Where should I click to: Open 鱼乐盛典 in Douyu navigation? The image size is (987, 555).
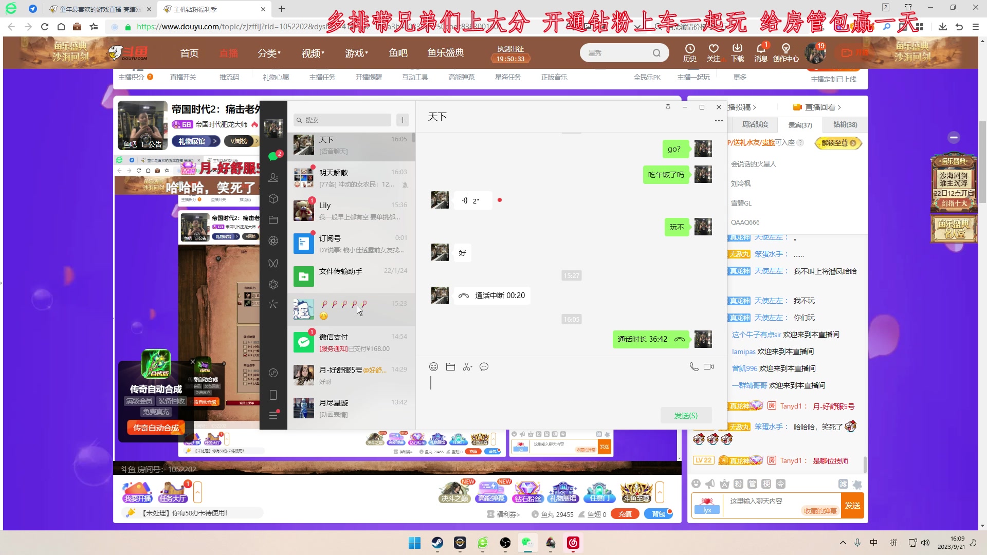point(445,53)
